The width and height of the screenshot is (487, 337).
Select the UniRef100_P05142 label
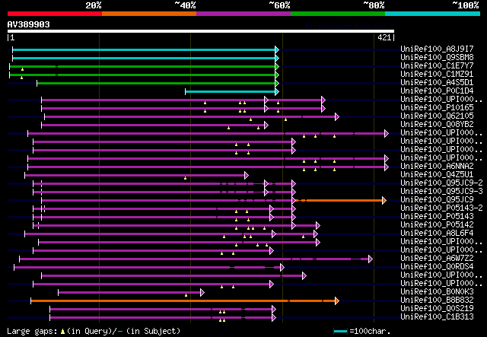click(x=437, y=225)
